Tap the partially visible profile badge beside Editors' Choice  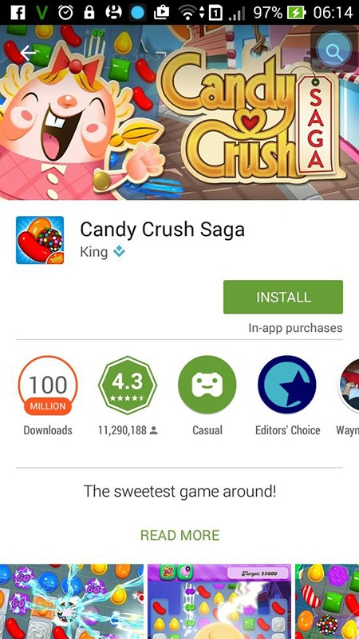(349, 385)
